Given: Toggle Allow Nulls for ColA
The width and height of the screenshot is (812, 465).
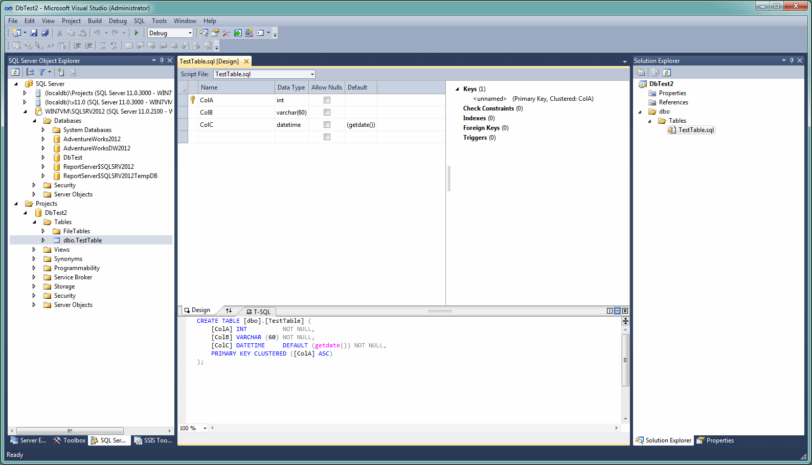Looking at the screenshot, I should click(327, 100).
